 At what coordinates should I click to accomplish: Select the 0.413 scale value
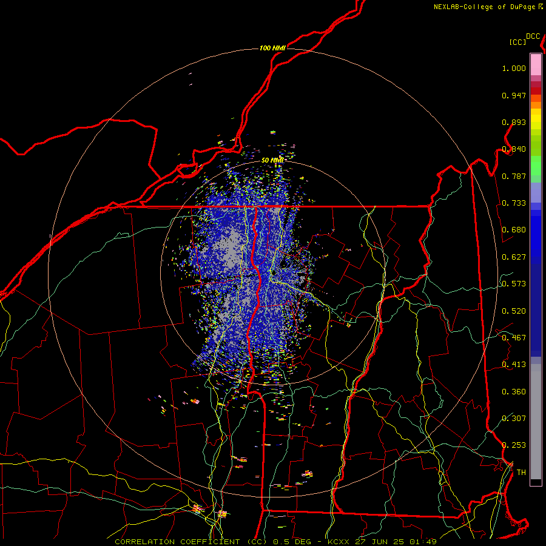pyautogui.click(x=514, y=365)
